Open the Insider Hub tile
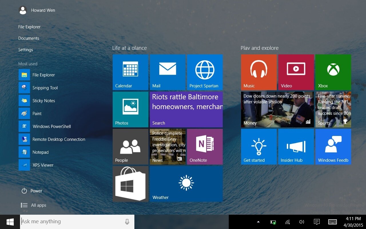The image size is (366, 229). click(296, 147)
